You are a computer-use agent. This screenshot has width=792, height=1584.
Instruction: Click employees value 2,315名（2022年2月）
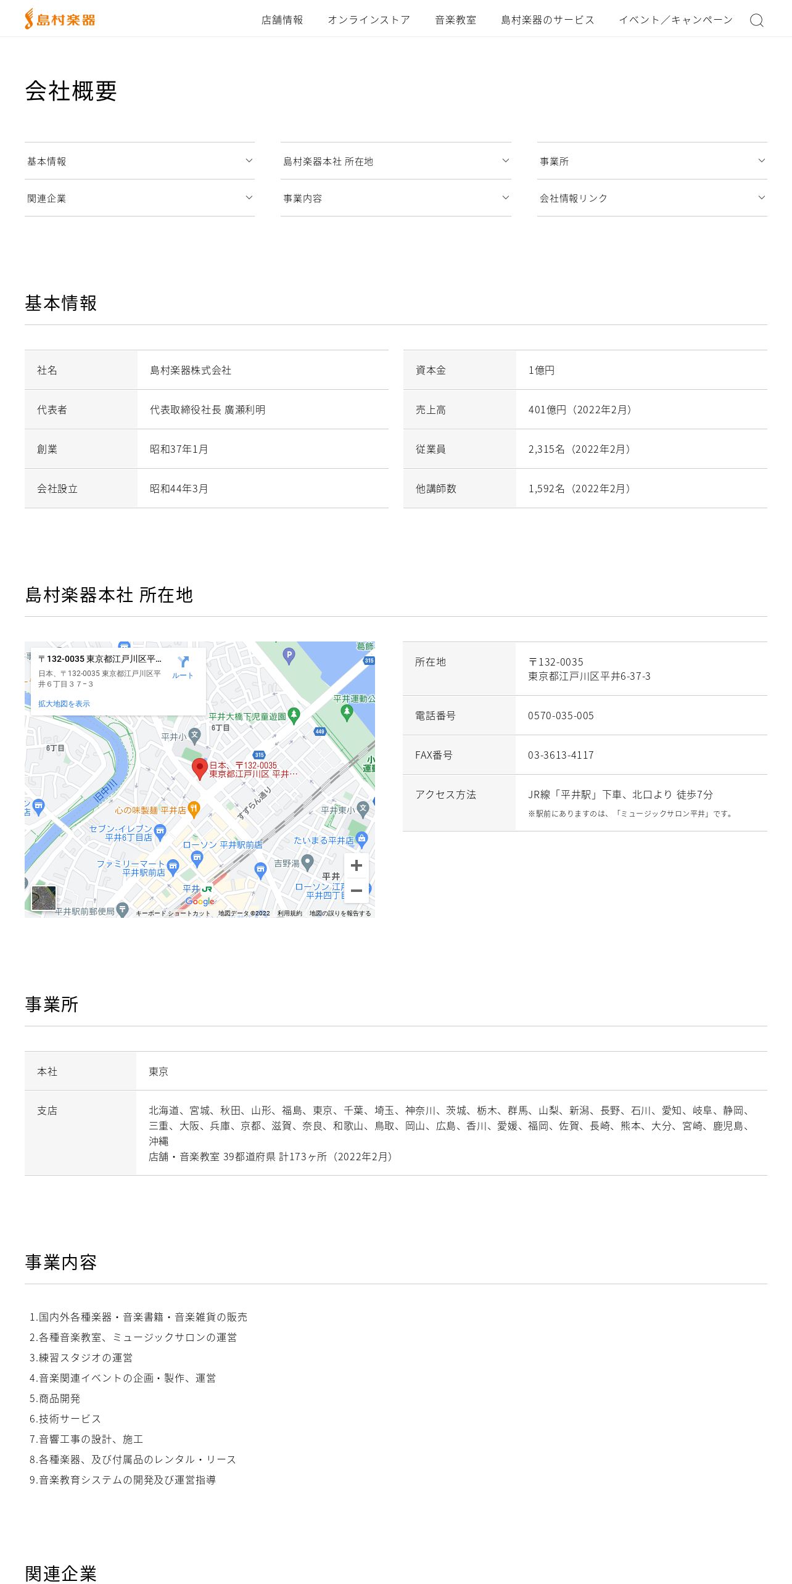tap(579, 449)
